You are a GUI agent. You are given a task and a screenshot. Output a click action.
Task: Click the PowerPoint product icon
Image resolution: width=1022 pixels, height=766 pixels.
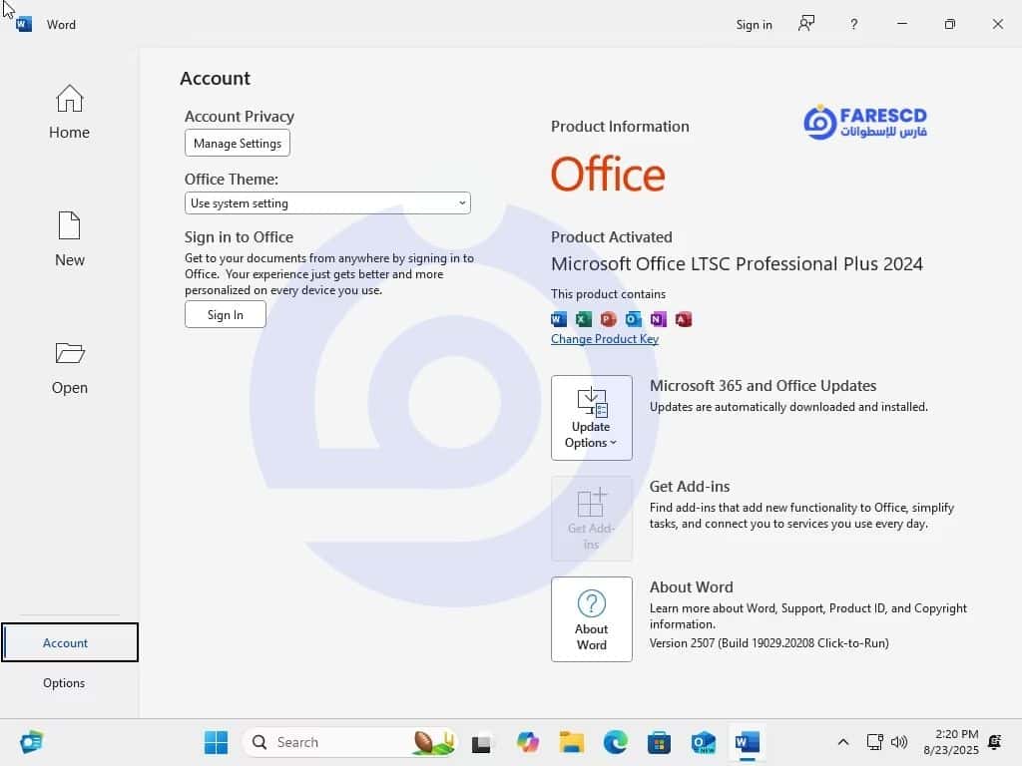click(608, 319)
